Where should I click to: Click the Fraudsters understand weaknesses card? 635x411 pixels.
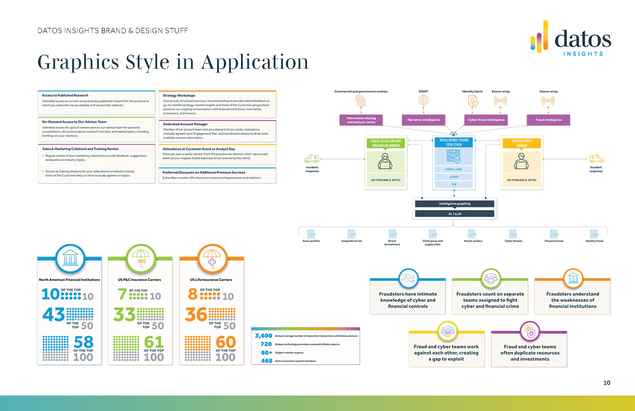point(572,300)
